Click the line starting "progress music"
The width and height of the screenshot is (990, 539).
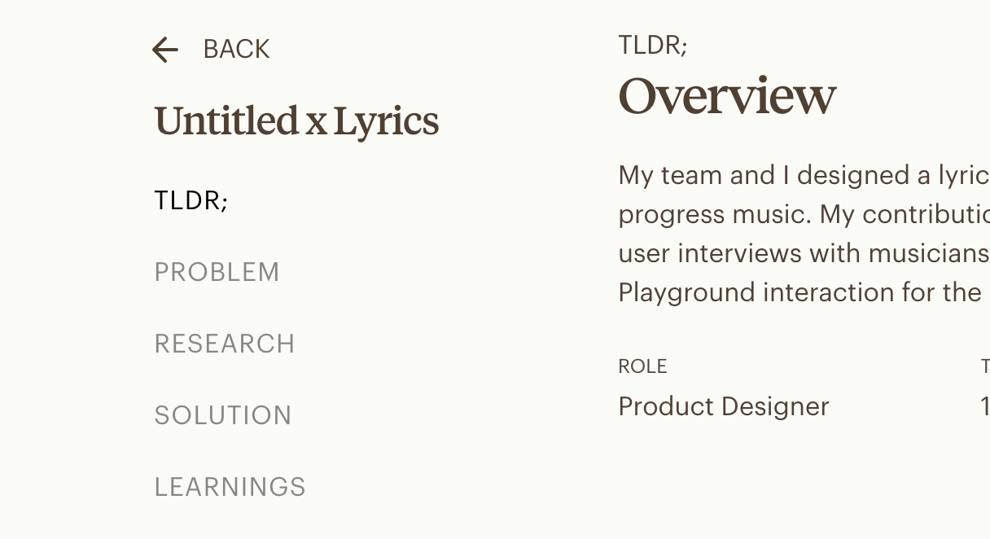click(x=803, y=214)
